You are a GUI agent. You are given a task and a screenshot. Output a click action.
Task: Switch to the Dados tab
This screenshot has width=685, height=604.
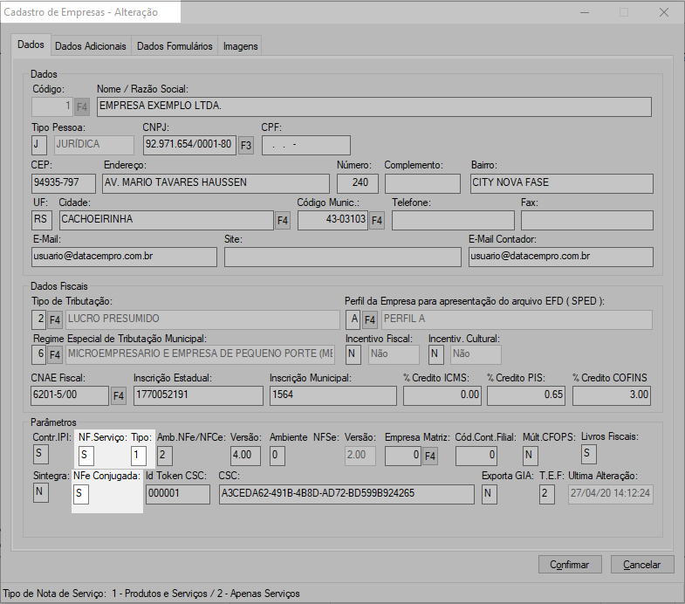point(31,45)
